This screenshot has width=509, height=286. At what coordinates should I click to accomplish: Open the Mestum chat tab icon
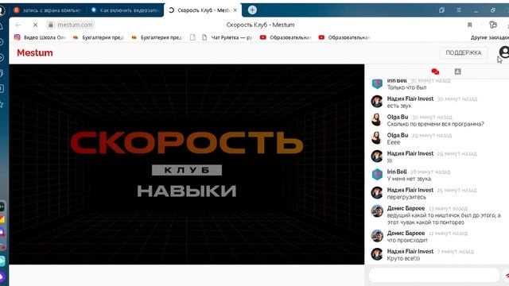tap(435, 71)
